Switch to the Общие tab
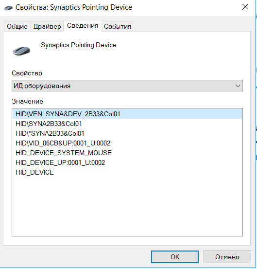 click(x=17, y=26)
